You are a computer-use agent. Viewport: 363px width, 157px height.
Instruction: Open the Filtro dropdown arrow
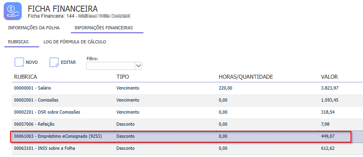(139, 66)
